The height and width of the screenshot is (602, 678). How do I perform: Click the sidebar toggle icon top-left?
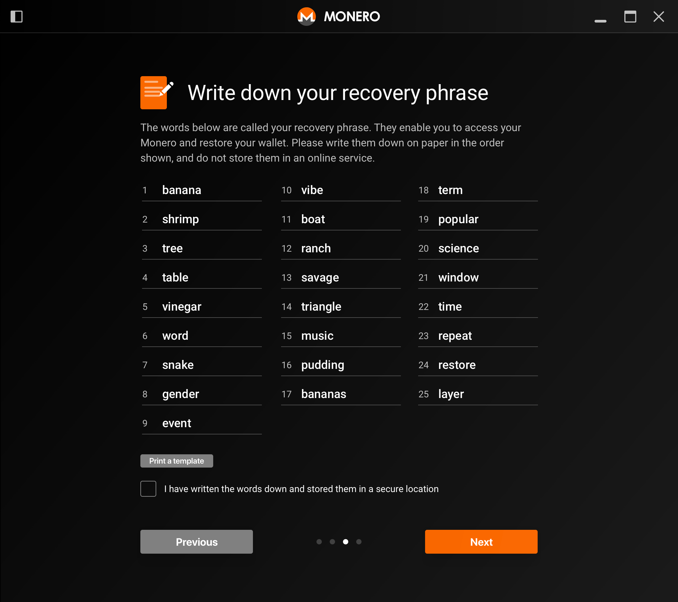click(16, 16)
